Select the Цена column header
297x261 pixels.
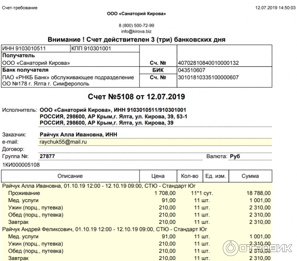click(x=157, y=176)
